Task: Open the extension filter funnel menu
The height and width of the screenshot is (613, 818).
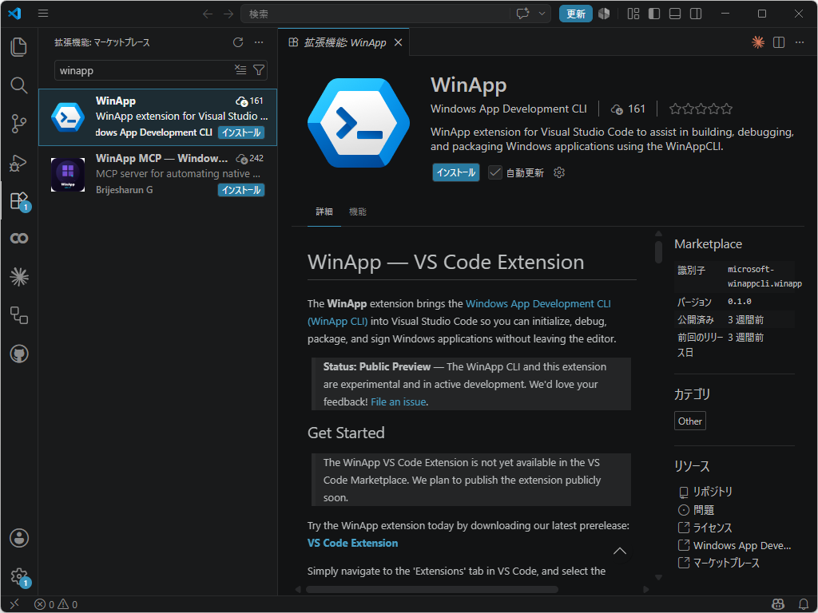Action: tap(259, 70)
